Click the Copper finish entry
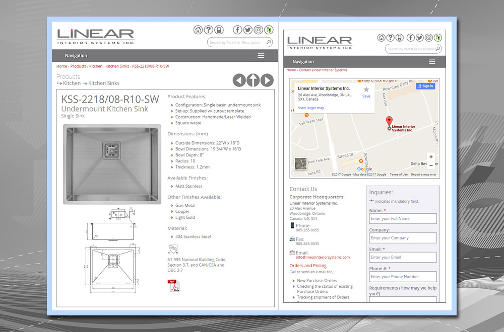 182,211
